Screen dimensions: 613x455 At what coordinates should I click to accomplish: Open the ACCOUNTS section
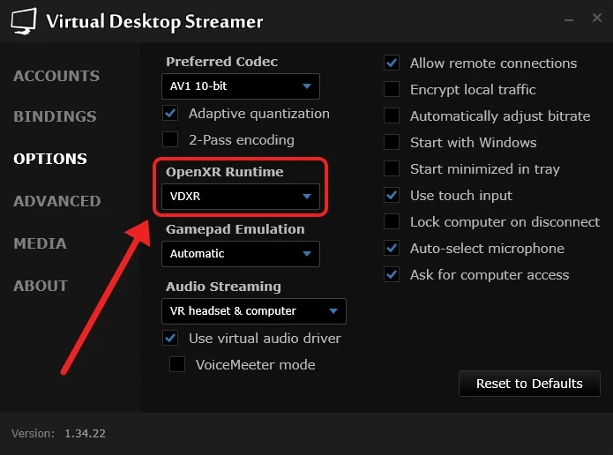(56, 76)
